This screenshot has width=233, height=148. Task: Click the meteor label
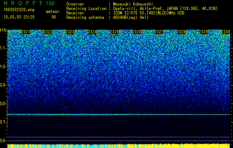click(53, 11)
